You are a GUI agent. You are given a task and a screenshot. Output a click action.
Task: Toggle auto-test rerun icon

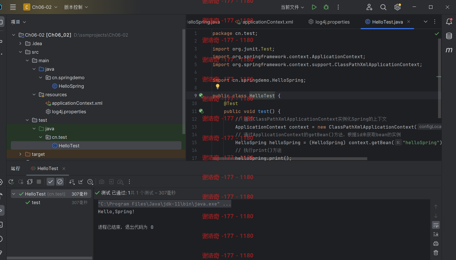[30, 182]
